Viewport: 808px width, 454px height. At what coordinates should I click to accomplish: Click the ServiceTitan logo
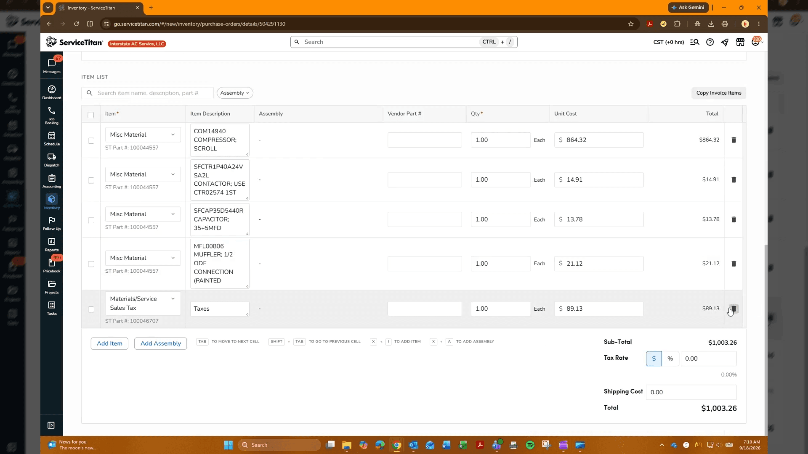74,42
